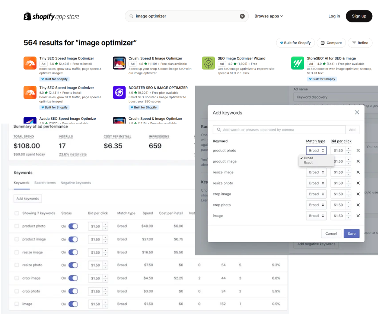Screen dimensions: 379x314
Task: Open Match type dropdown for 'resize image'
Action: click(x=316, y=172)
